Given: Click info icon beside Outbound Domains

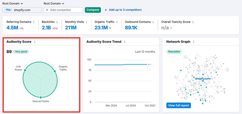Looking at the screenshot, I should [153, 22].
